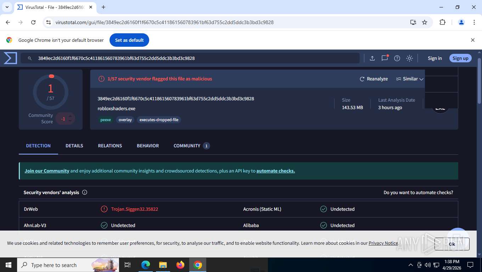Click the Chrome icon on the taskbar

[x=198, y=265]
